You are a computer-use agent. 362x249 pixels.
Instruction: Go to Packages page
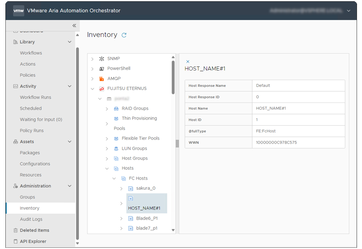click(30, 153)
